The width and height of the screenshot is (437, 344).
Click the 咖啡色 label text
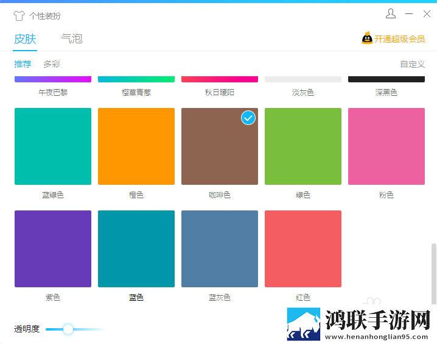220,195
